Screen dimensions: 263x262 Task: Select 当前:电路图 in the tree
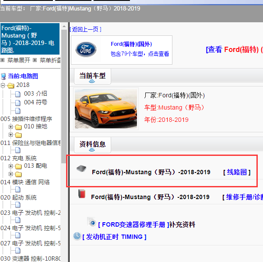[x=23, y=76]
